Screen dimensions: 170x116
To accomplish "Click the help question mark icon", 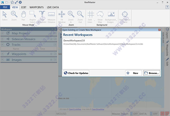I will [x=167, y=7].
